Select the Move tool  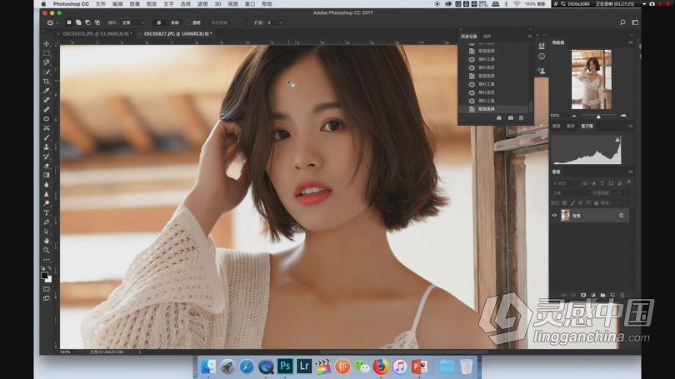pyautogui.click(x=47, y=44)
